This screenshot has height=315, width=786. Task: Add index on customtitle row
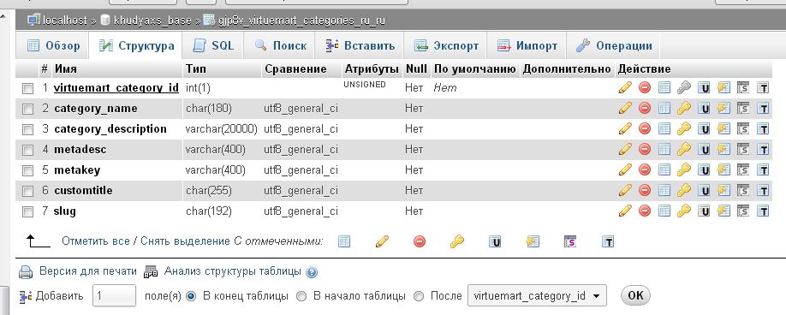(x=723, y=190)
